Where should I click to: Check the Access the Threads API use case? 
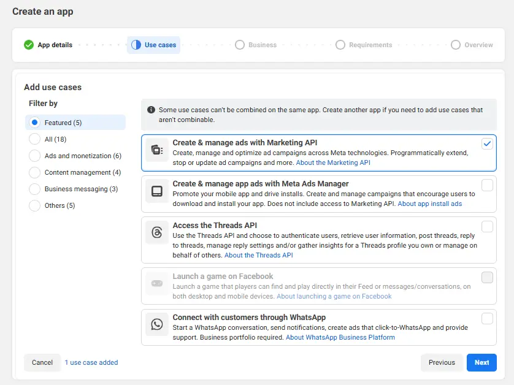487,226
